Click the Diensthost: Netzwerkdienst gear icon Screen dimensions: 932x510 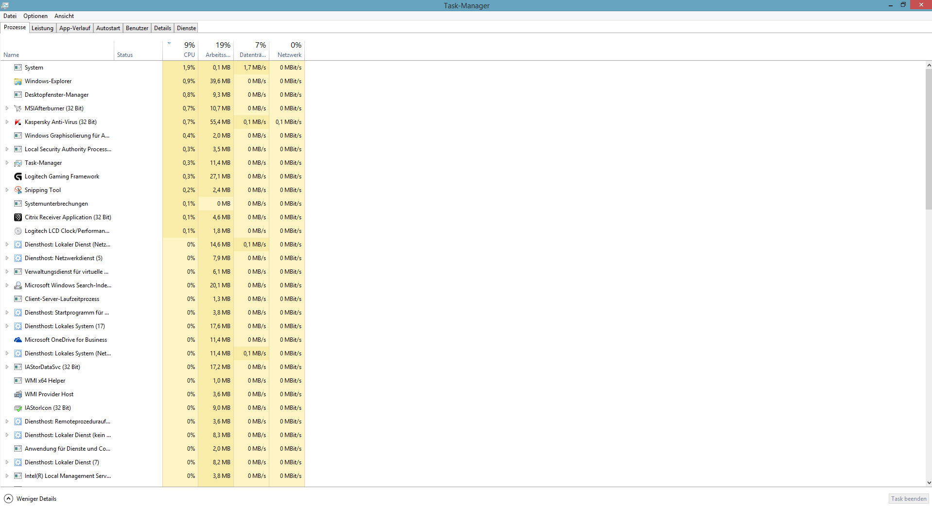(x=18, y=258)
